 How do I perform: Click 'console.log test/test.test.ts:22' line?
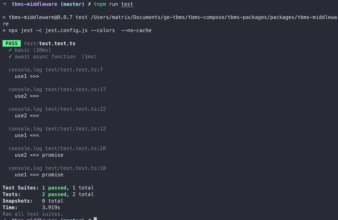(x=57, y=109)
